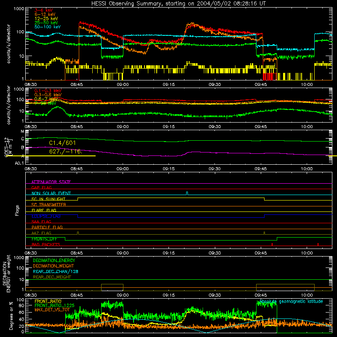Image resolution: width=337 pixels, height=337 pixels.
Task: Click the C1.4/601 flare class annotation
Action: [62, 143]
